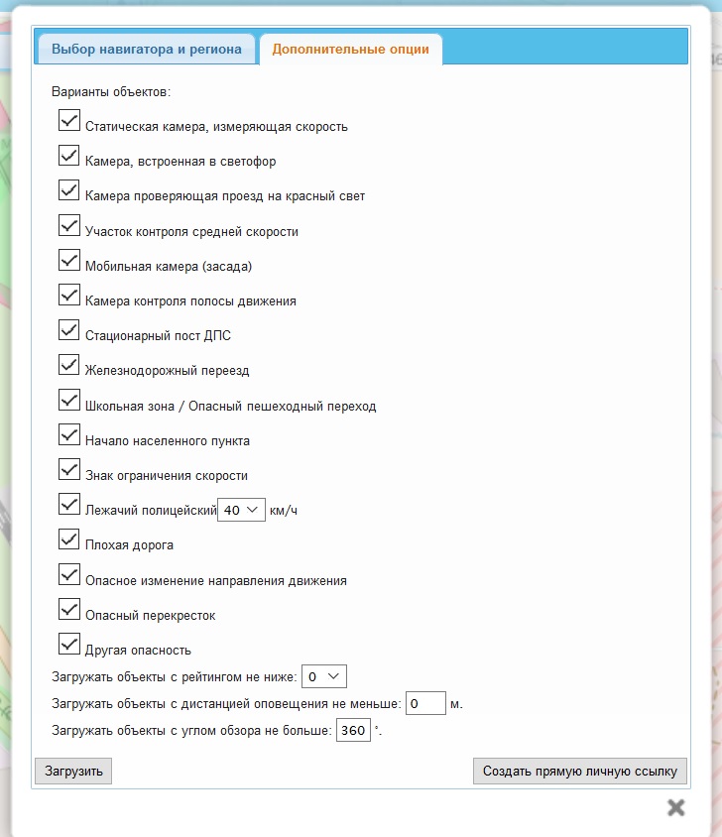722x837 pixels.
Task: Disable Опасный перекресток option
Action: pos(69,609)
